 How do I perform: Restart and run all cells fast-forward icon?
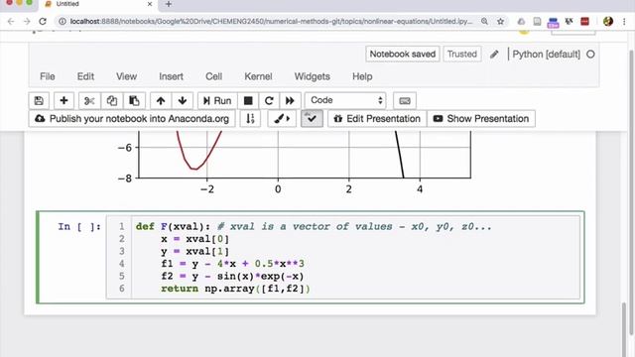coord(290,101)
